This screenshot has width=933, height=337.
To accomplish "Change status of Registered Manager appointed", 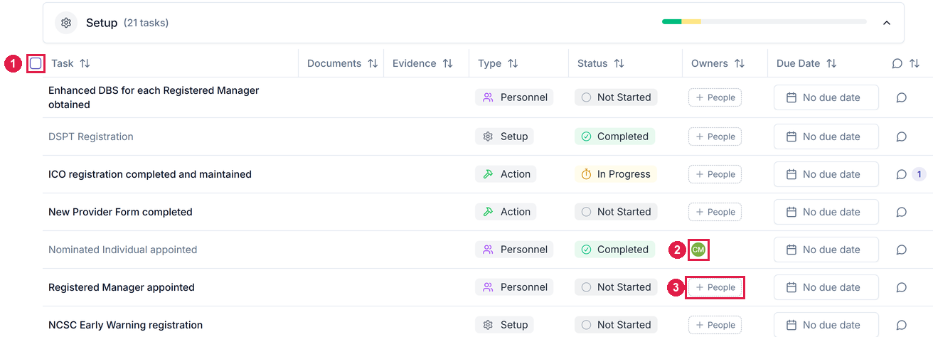I will [x=616, y=287].
